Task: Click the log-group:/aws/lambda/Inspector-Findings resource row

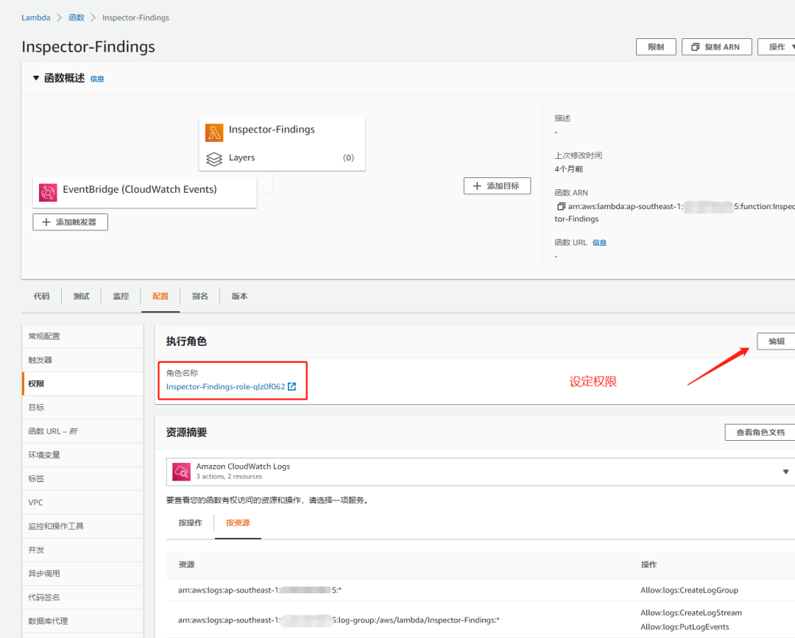Action: click(x=339, y=620)
